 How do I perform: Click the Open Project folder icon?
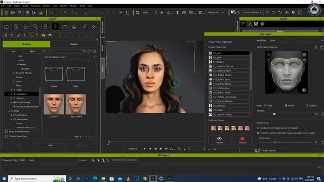pyautogui.click(x=13, y=13)
